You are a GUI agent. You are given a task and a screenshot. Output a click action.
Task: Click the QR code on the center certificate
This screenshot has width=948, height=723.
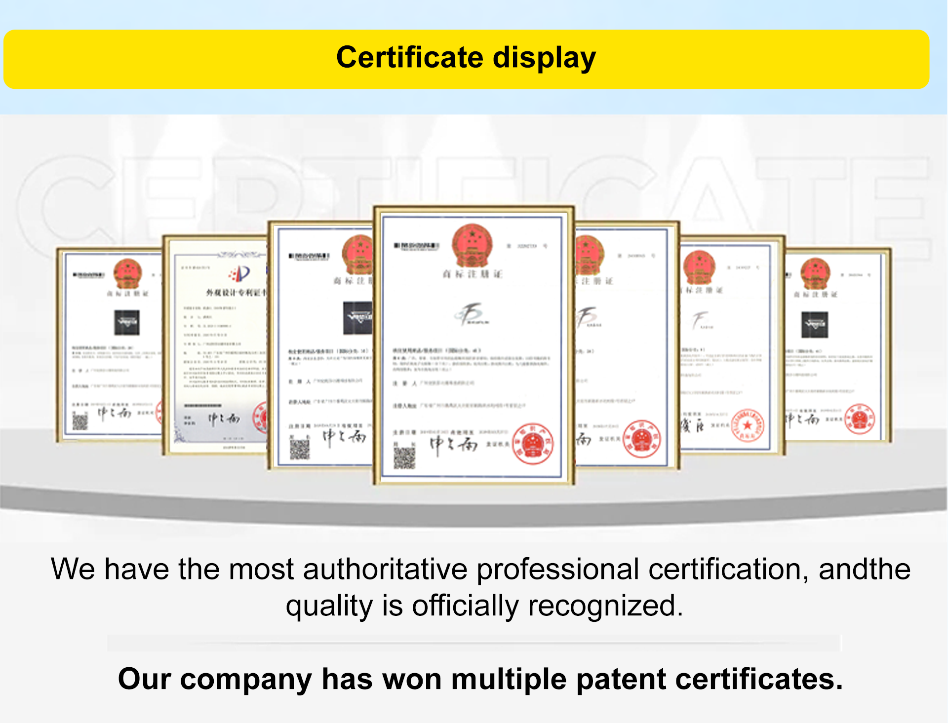404,458
